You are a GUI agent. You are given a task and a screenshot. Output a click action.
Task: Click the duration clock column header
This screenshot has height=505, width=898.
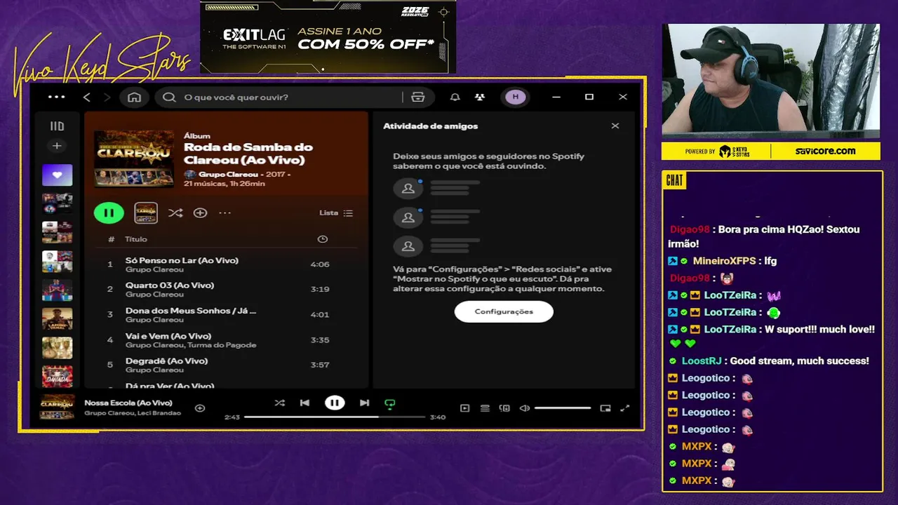322,239
